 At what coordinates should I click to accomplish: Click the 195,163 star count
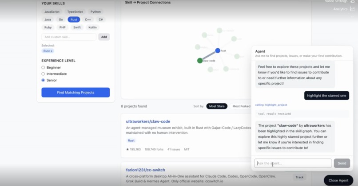(133, 149)
